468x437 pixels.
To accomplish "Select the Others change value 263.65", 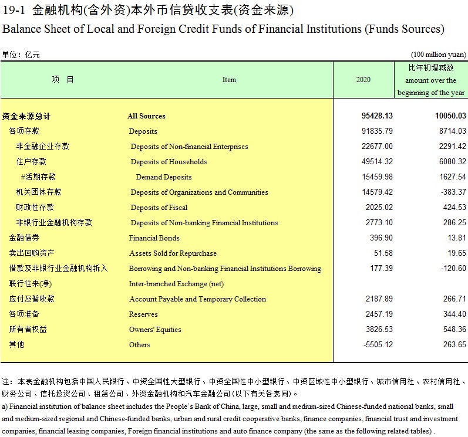I will [x=454, y=344].
